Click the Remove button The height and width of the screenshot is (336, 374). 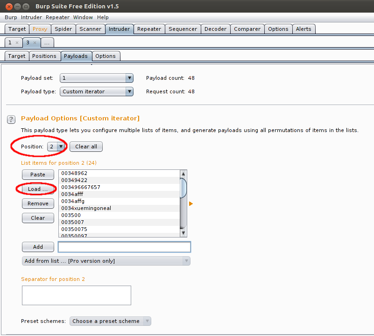[38, 203]
